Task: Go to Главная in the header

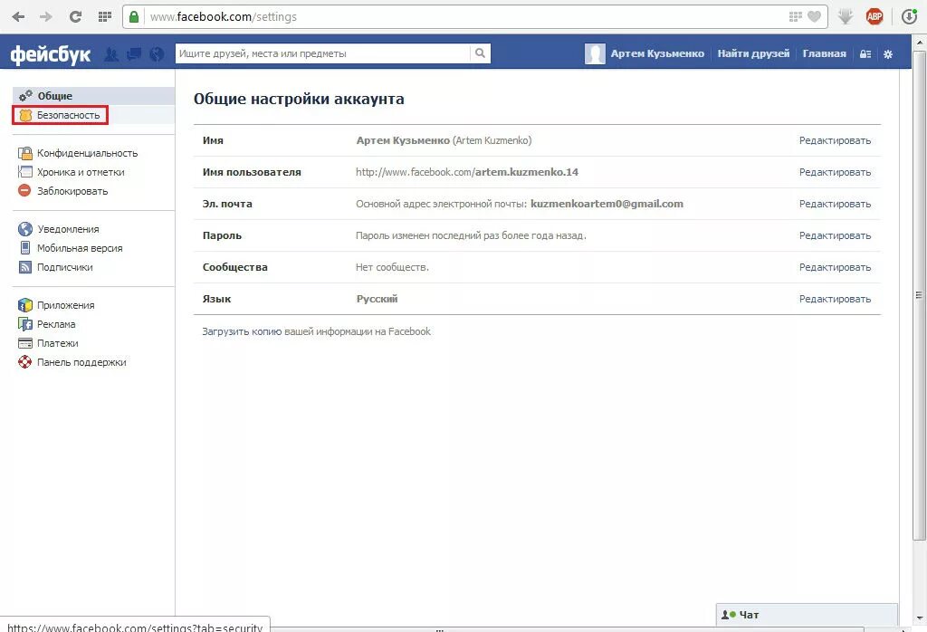Action: 824,53
